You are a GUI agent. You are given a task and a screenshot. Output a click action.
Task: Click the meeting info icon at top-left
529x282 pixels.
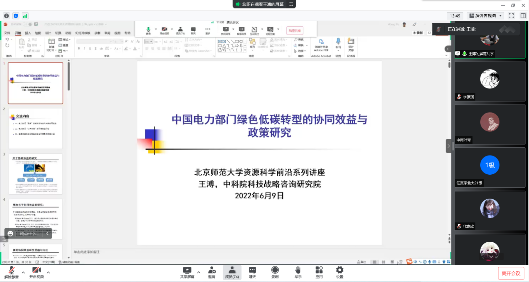(x=6, y=16)
